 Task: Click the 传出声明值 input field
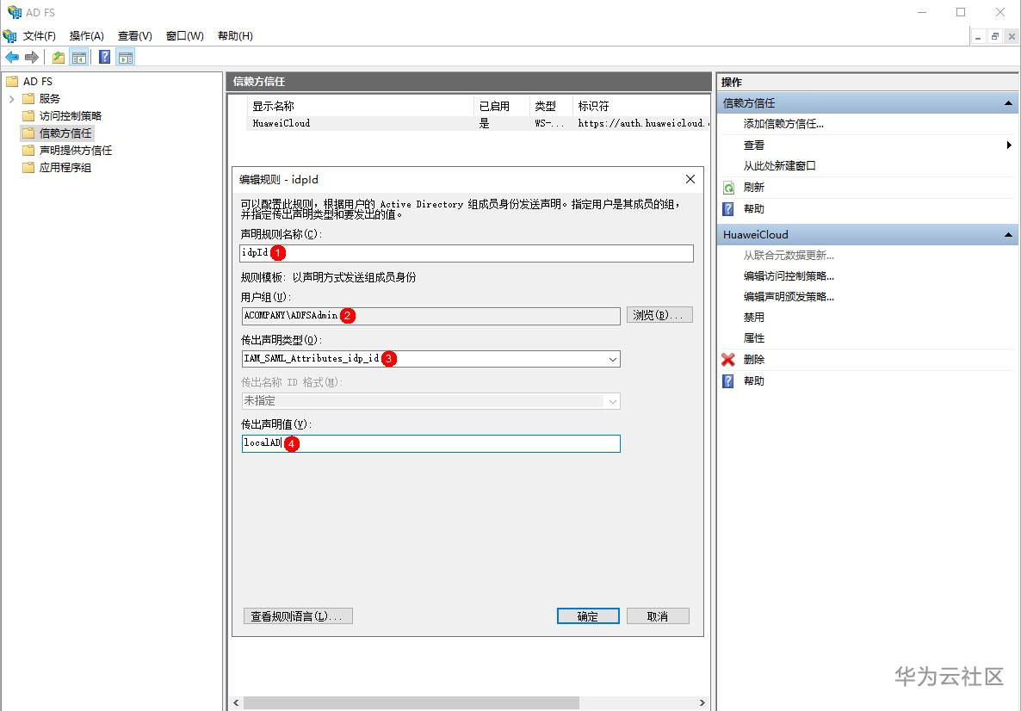(x=431, y=444)
